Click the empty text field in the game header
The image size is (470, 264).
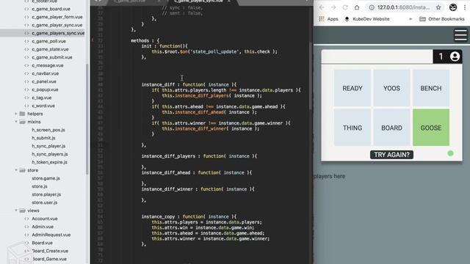[x=377, y=56]
